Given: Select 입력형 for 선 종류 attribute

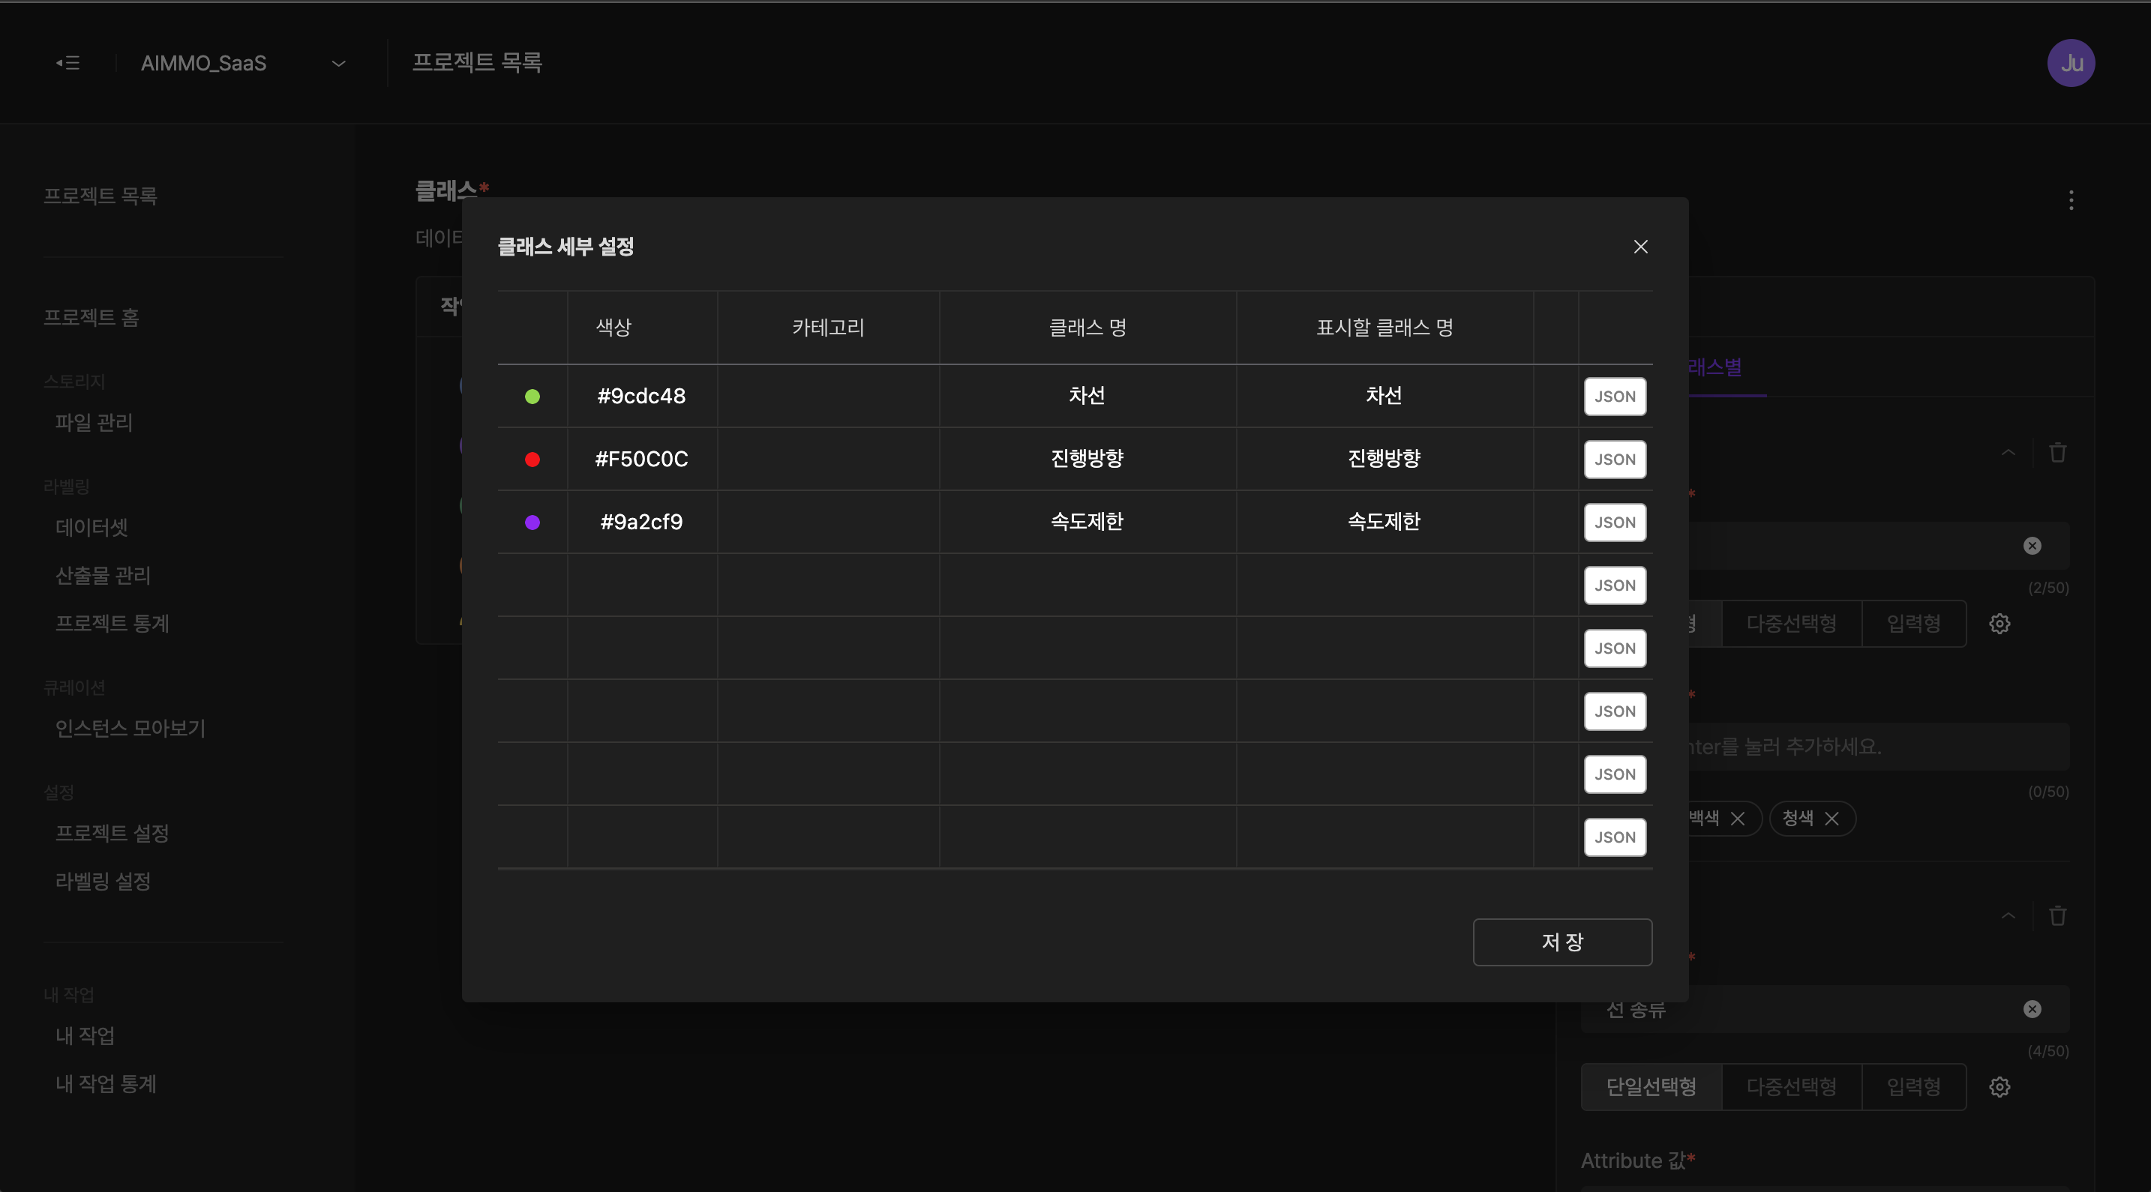Looking at the screenshot, I should [1914, 1087].
